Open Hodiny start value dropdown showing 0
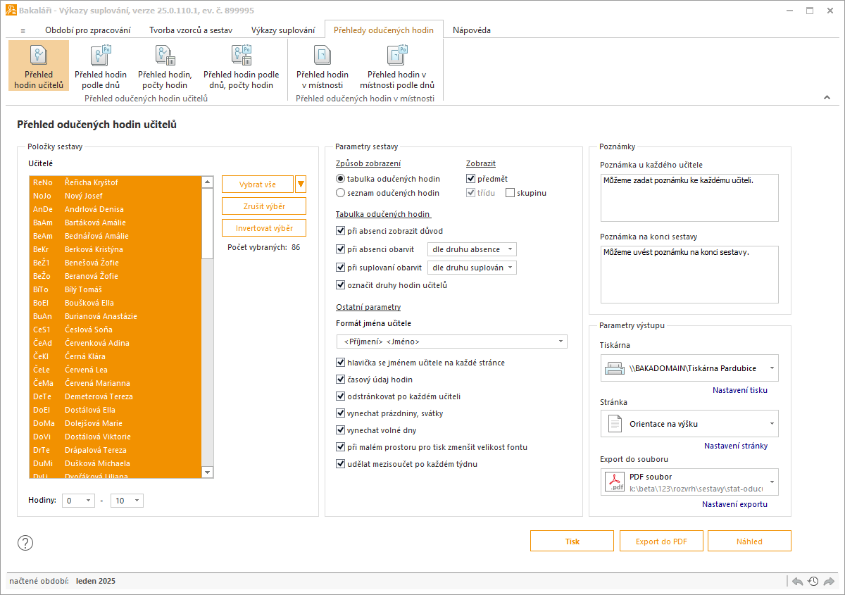 click(78, 501)
